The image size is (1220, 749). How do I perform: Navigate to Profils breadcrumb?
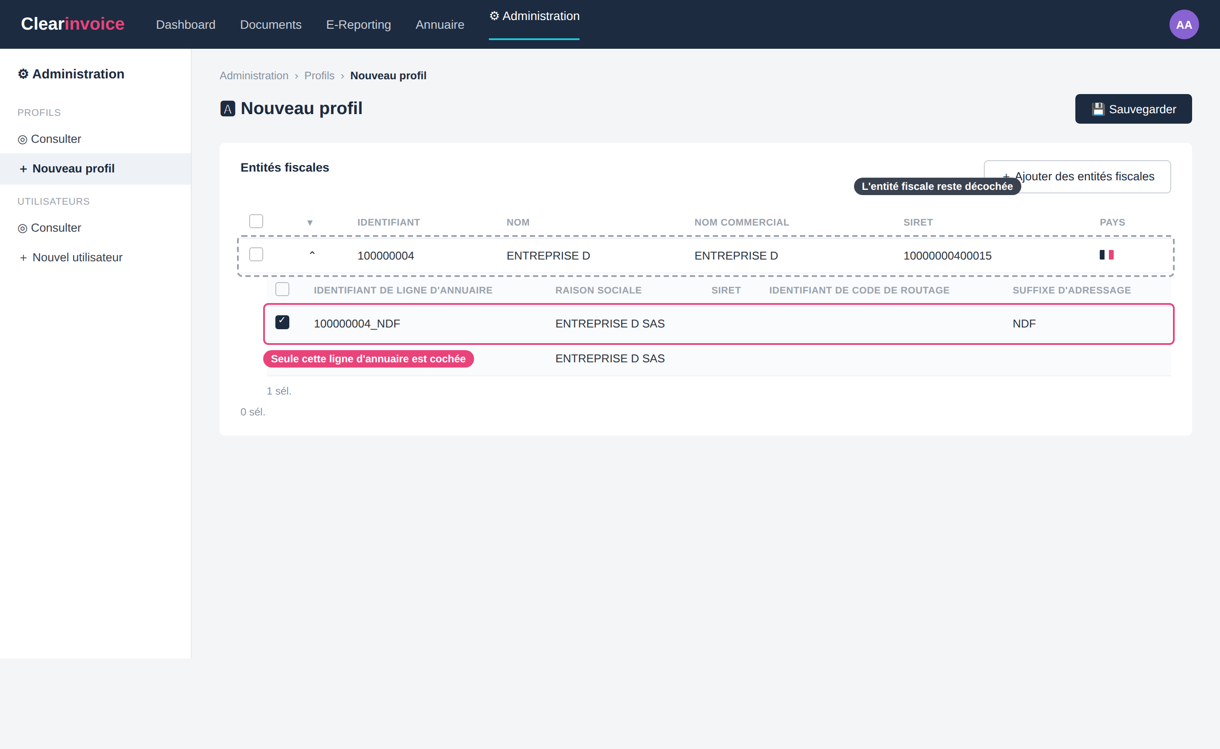click(x=319, y=75)
